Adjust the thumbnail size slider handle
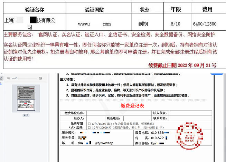This screenshot has height=162, width=226. [16, 78]
